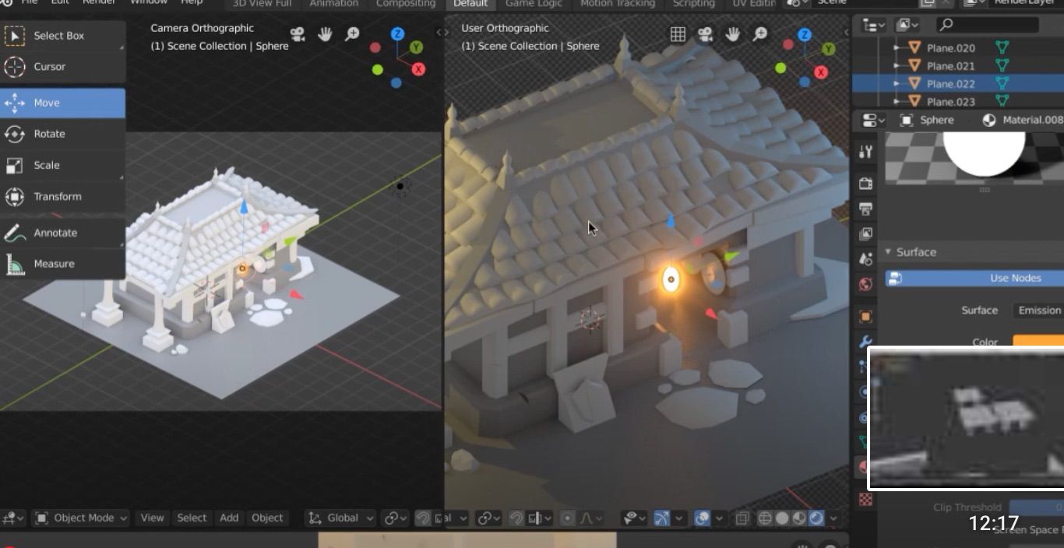The image size is (1064, 548).
Task: Select the Rotate tool
Action: [x=62, y=134]
